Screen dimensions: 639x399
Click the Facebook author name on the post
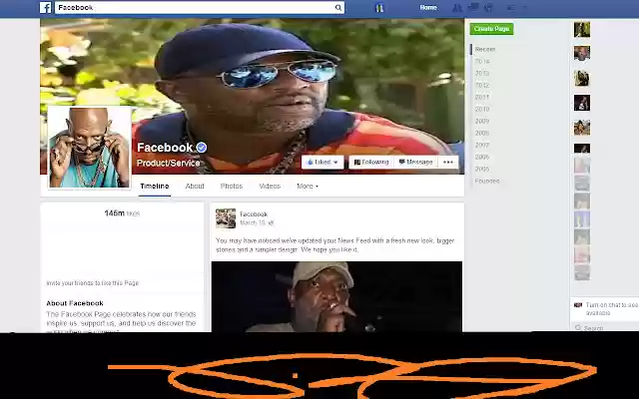click(x=254, y=214)
